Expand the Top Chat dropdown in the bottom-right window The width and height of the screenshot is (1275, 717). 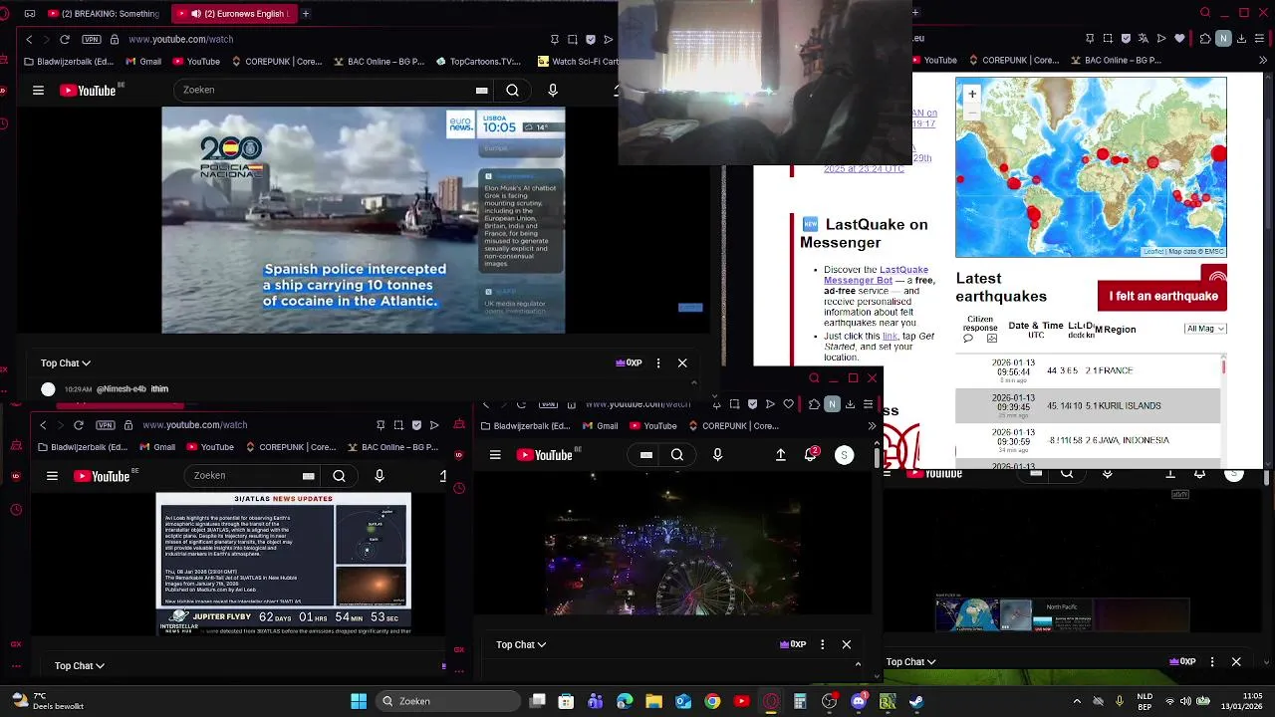[x=911, y=662]
